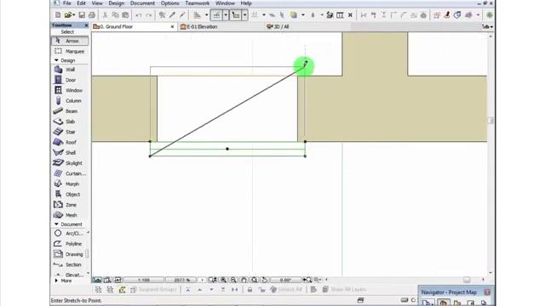Click the New document icon

click(58, 15)
